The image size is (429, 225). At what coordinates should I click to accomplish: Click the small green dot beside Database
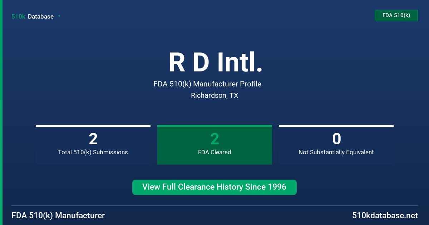(x=59, y=16)
